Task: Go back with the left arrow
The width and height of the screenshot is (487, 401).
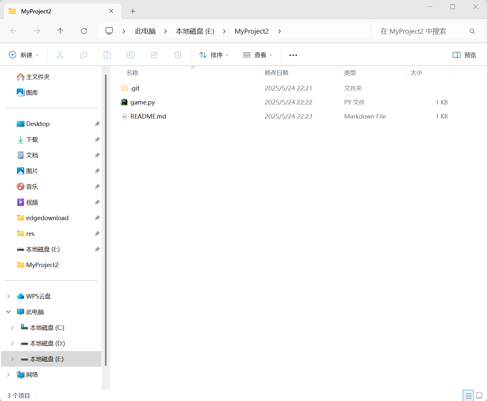Action: (x=13, y=31)
